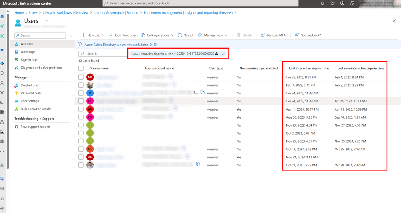
Task: Close the Users blade with X
Action: click(394, 21)
